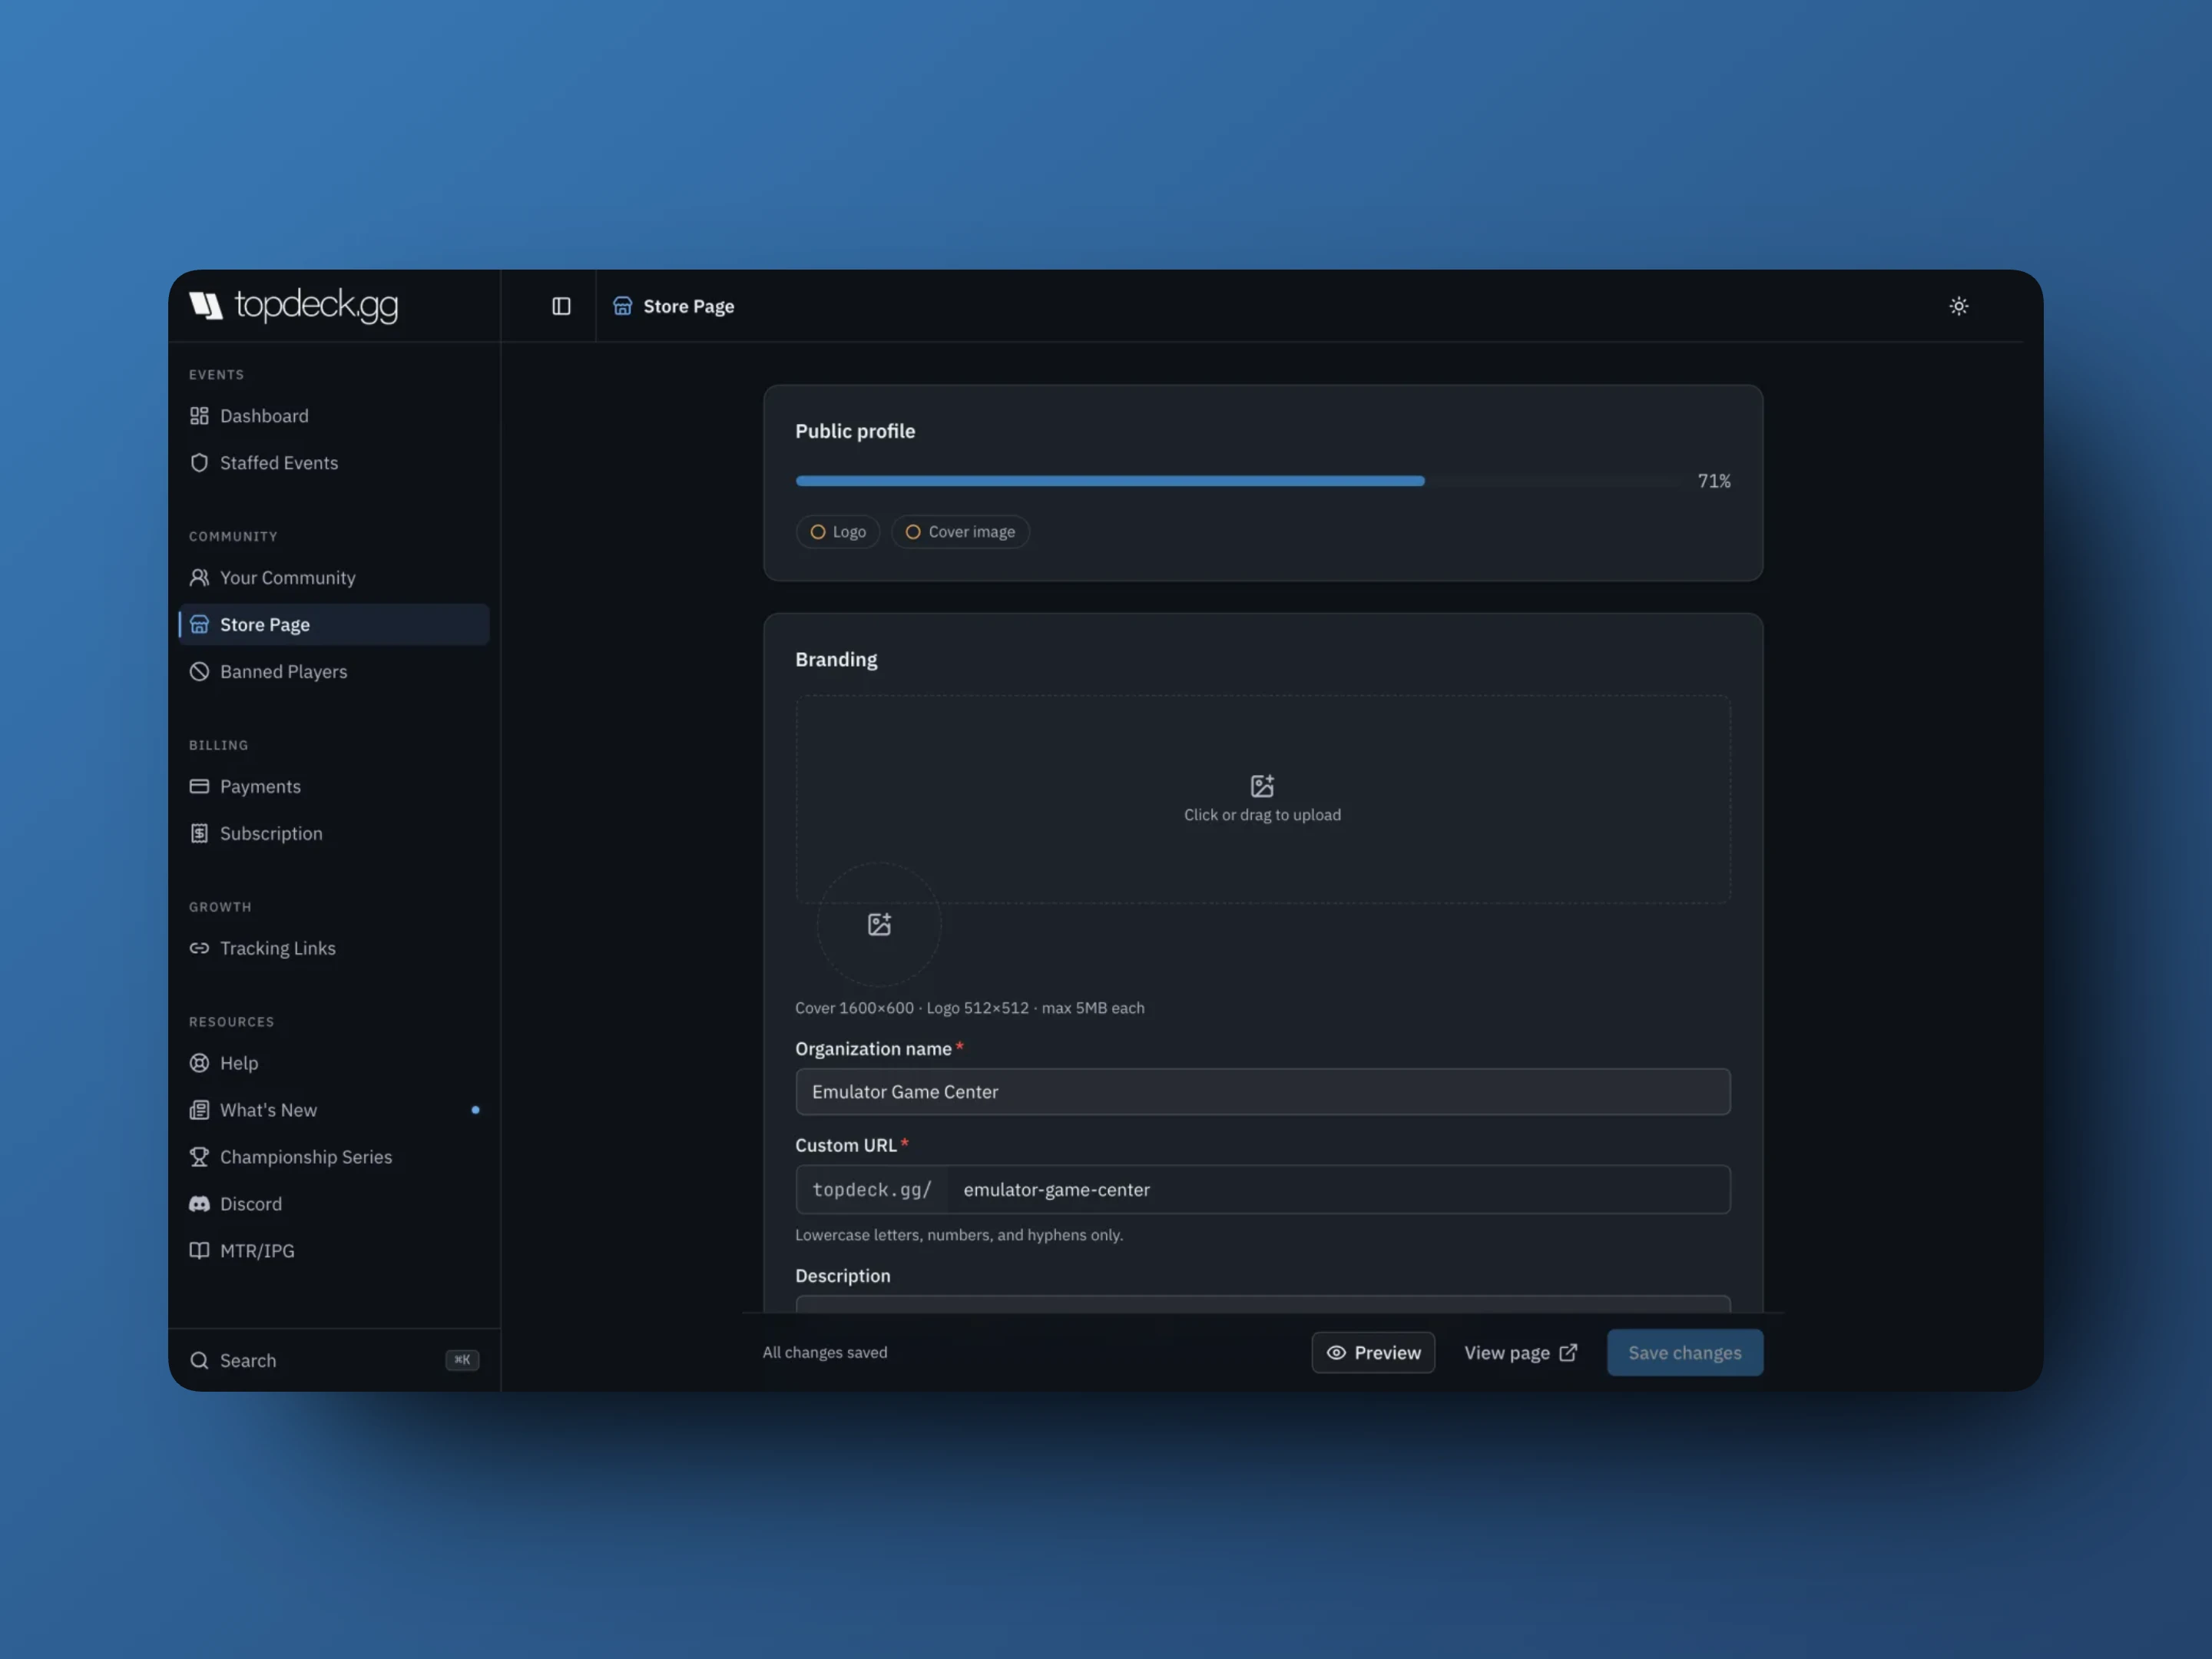Open Your Community section
This screenshot has width=2212, height=1659.
[334, 578]
